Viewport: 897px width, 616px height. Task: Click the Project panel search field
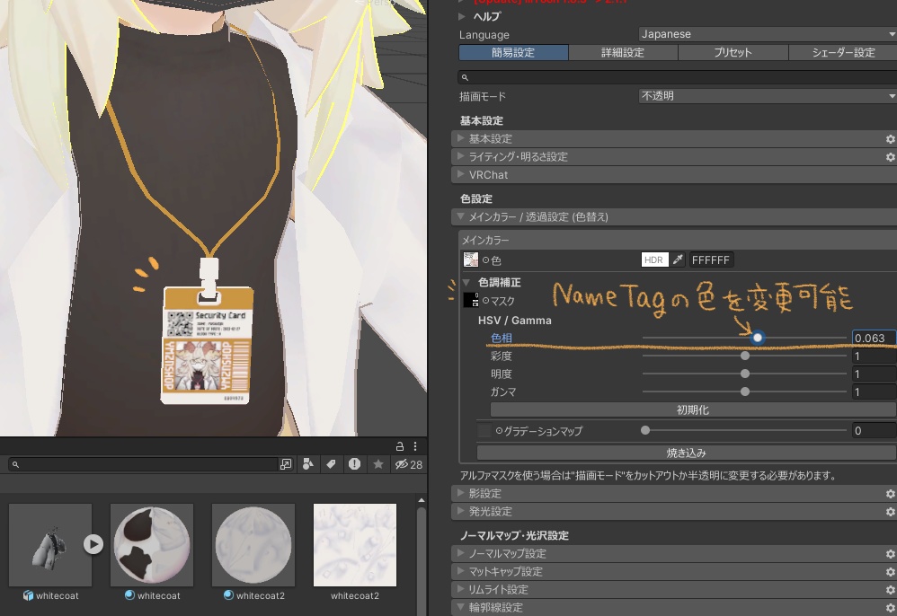143,464
